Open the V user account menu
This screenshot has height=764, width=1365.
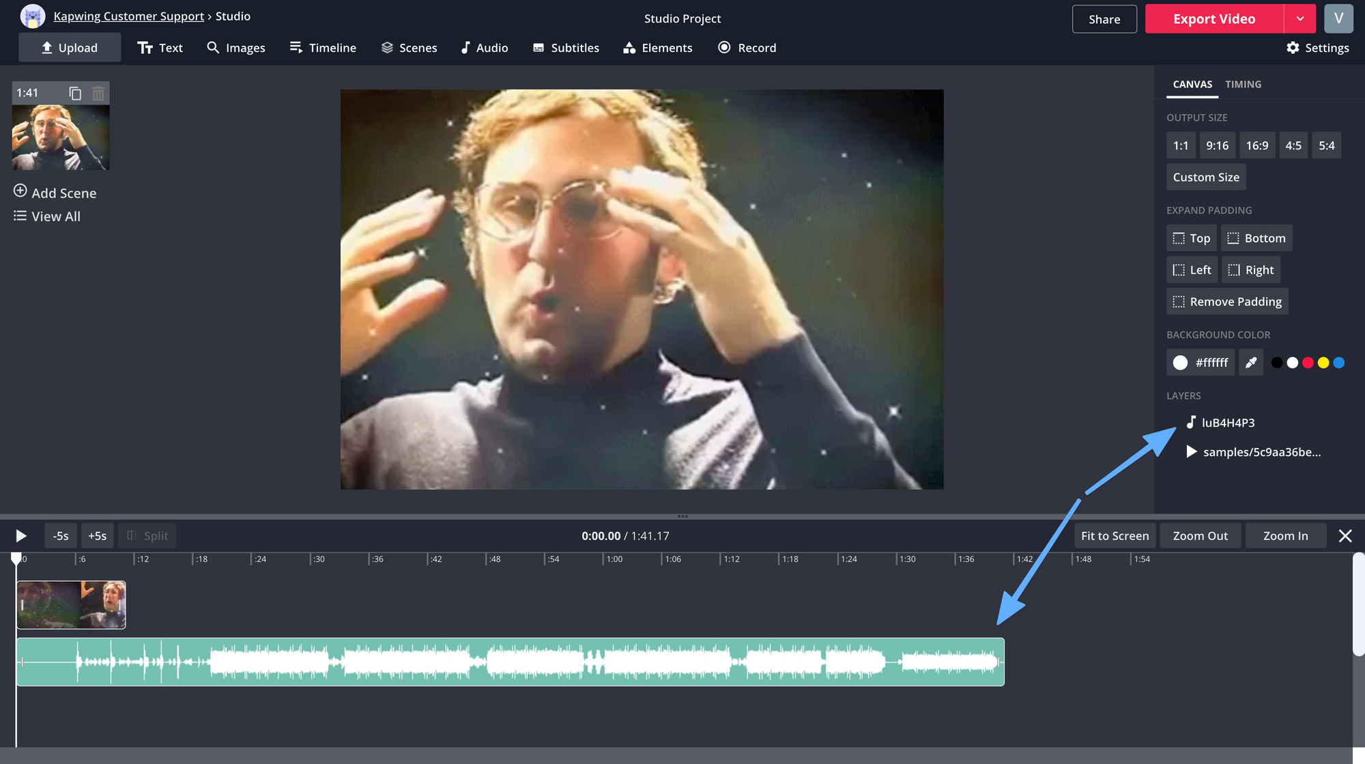click(x=1338, y=19)
